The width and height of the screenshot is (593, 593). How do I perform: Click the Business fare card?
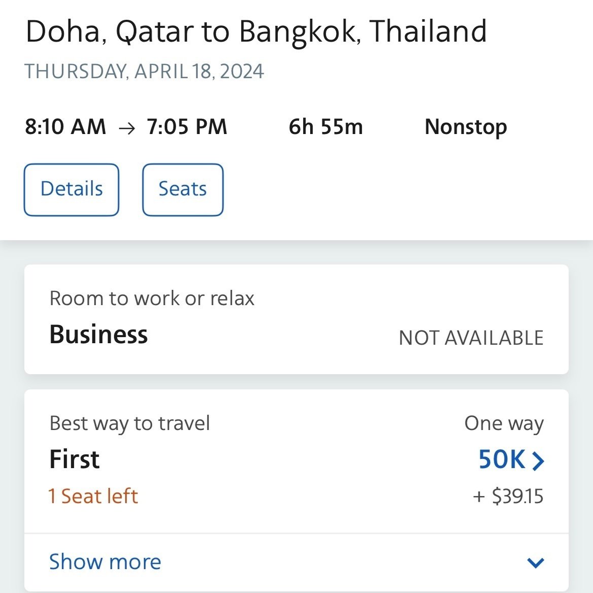(296, 319)
